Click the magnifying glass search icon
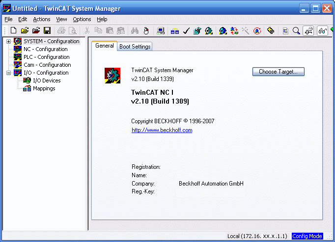 pyautogui.click(x=296, y=31)
